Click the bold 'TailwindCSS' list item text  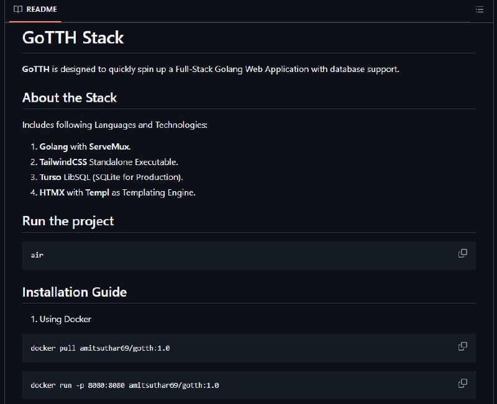63,162
